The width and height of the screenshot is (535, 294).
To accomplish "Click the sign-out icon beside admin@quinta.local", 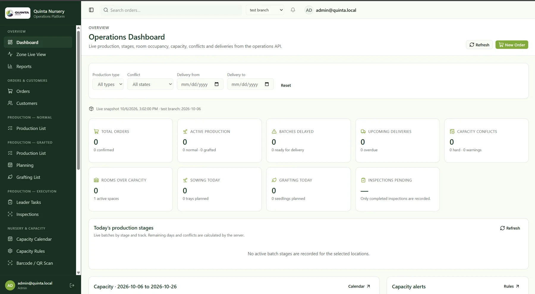I will (72, 285).
